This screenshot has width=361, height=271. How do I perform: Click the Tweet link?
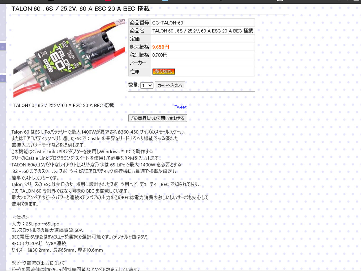pyautogui.click(x=180, y=107)
